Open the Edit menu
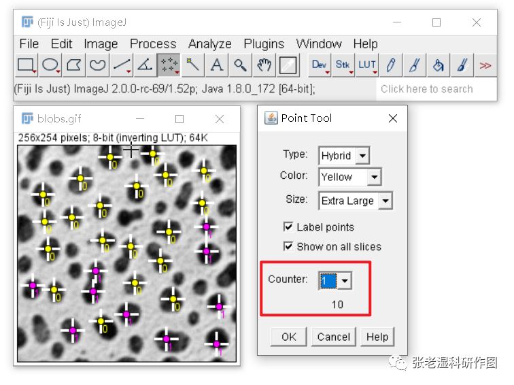 [x=61, y=44]
